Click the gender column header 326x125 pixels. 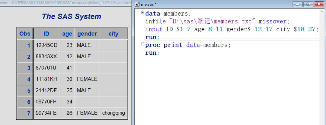click(x=87, y=34)
